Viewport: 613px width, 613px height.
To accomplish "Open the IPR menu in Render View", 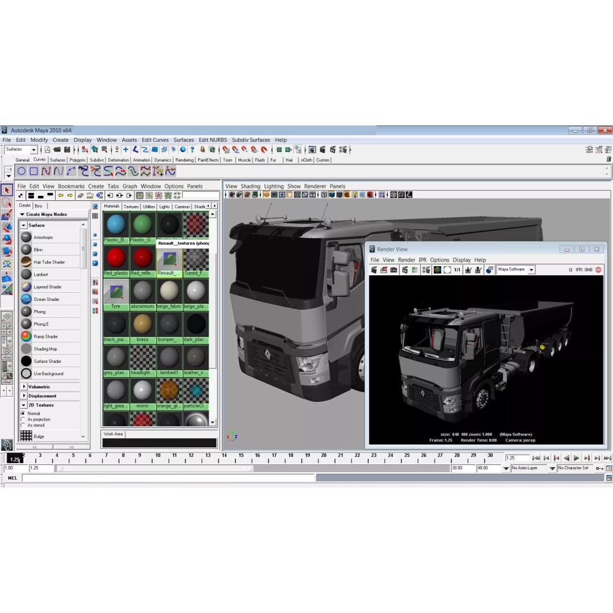I will [x=423, y=260].
